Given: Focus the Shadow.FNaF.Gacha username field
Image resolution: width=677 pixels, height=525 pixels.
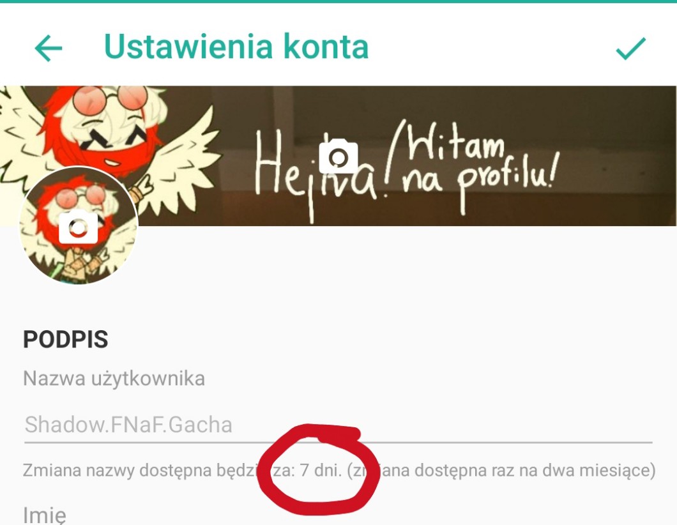Looking at the screenshot, I should [x=338, y=425].
